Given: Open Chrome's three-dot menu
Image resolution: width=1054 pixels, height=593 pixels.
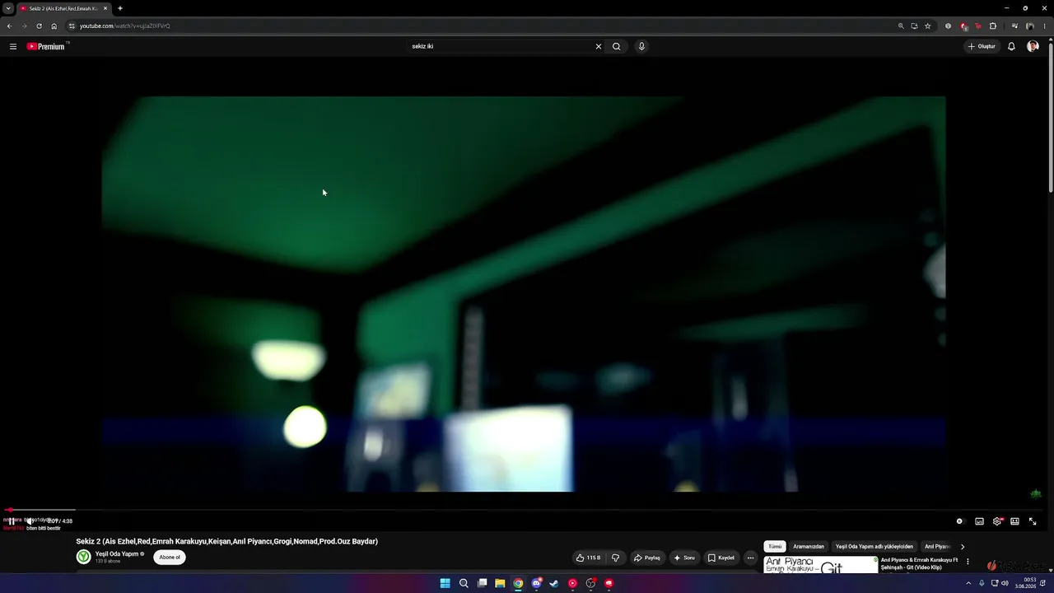Looking at the screenshot, I should pyautogui.click(x=1044, y=26).
